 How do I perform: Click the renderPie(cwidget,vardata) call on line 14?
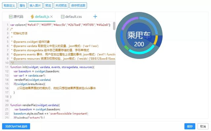(x=33, y=80)
